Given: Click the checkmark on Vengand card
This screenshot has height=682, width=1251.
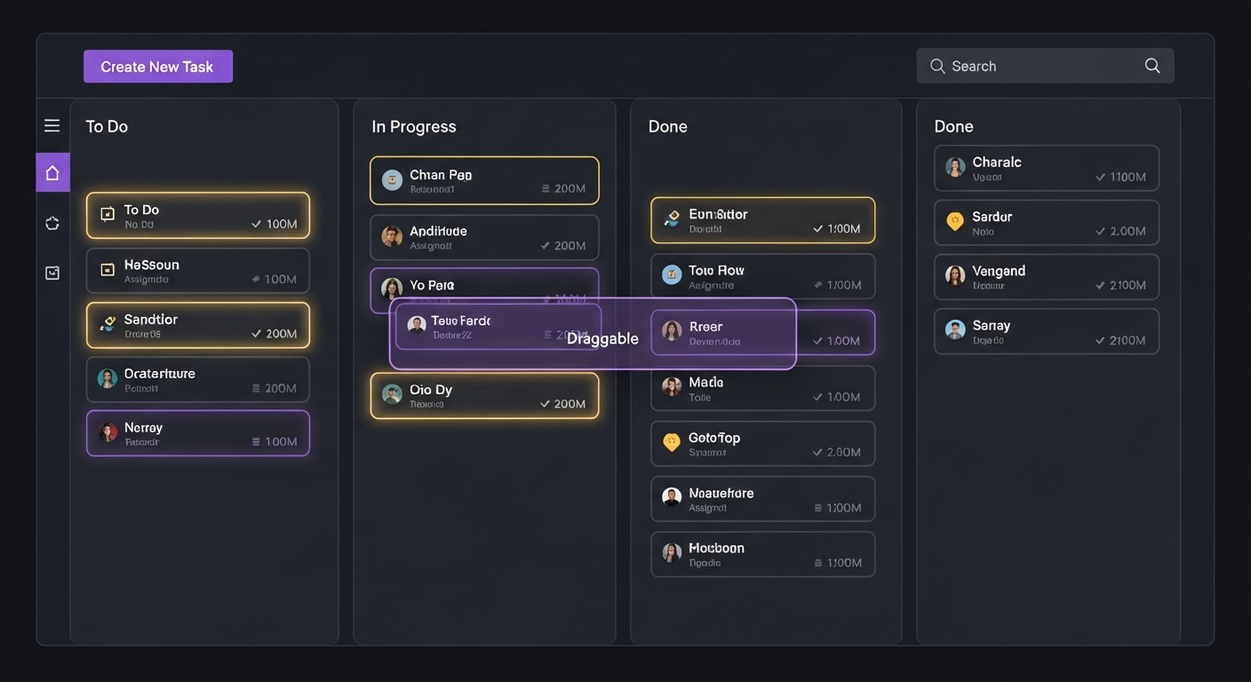Looking at the screenshot, I should click(x=1101, y=286).
